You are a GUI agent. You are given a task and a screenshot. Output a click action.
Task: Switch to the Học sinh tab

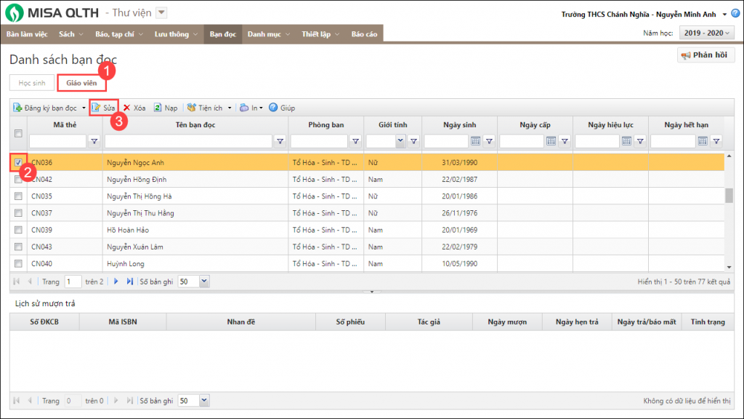(32, 83)
